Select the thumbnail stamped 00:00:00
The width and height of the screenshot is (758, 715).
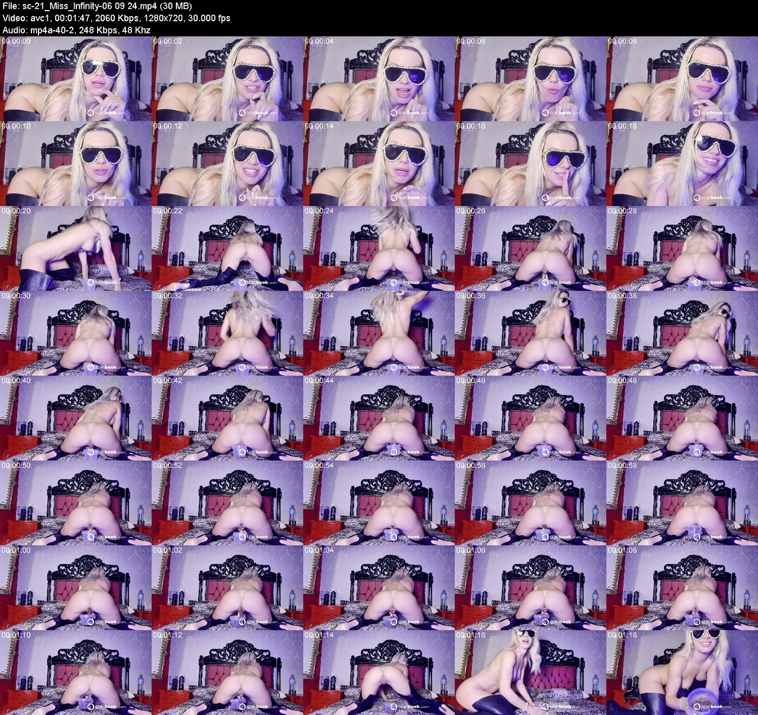[76, 79]
